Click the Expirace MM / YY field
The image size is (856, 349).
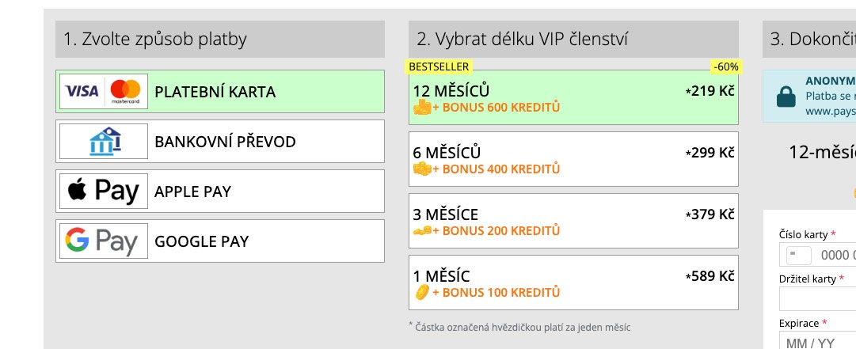click(x=817, y=342)
